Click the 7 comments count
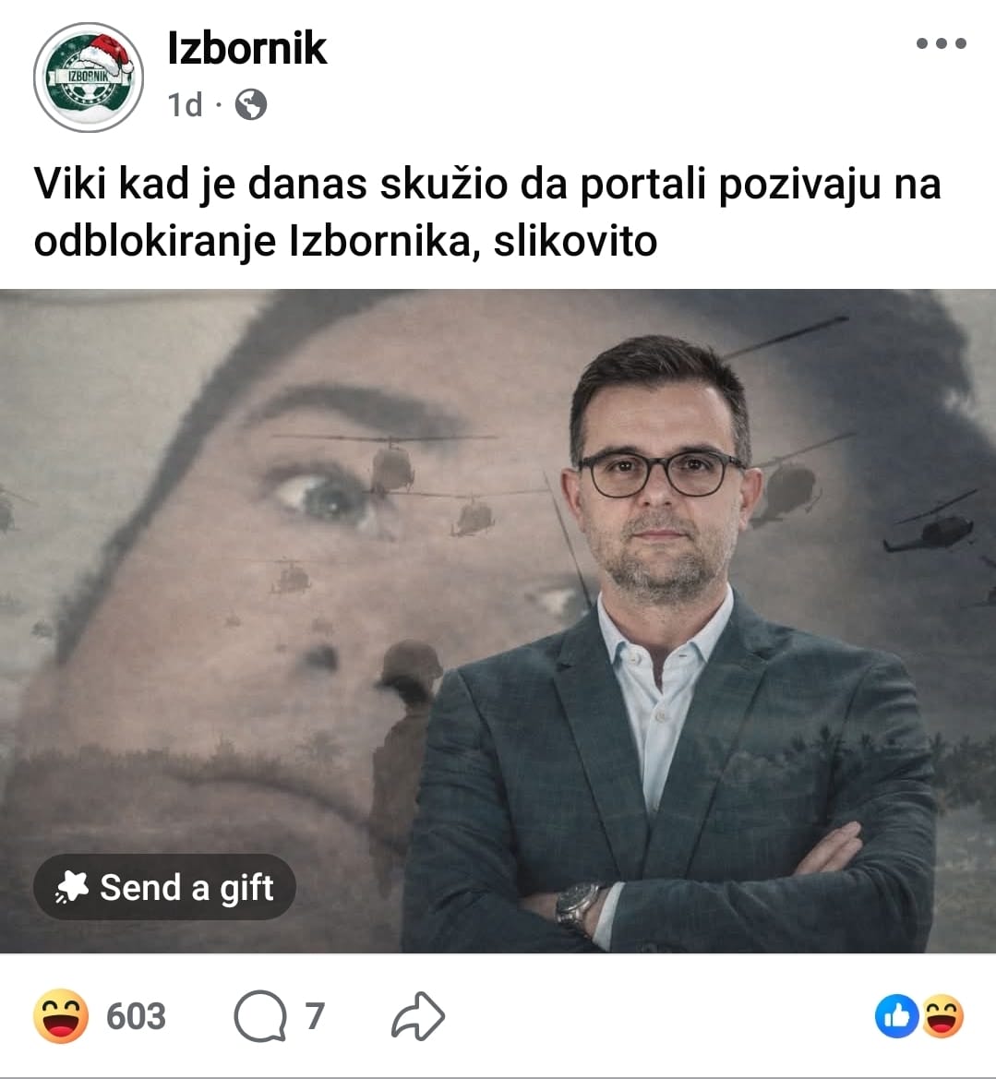996x1079 pixels. point(315,1016)
